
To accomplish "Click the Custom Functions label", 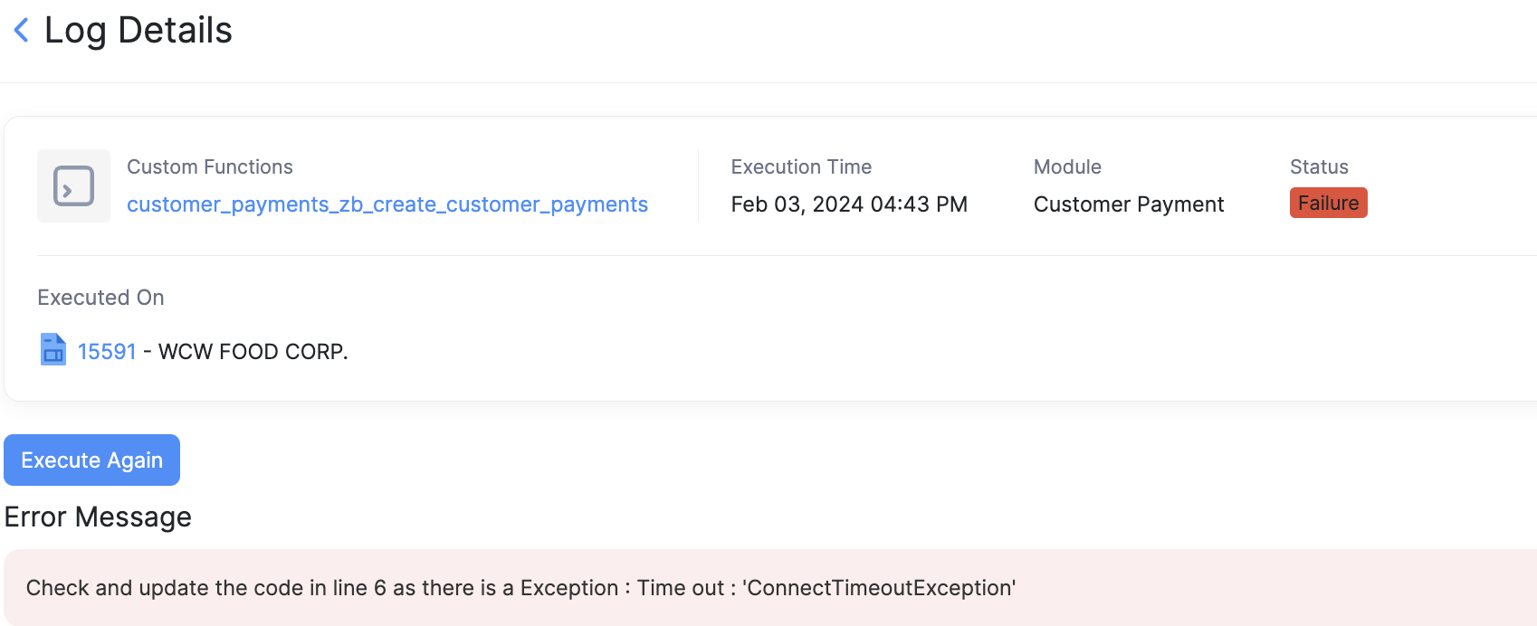I will coord(209,166).
